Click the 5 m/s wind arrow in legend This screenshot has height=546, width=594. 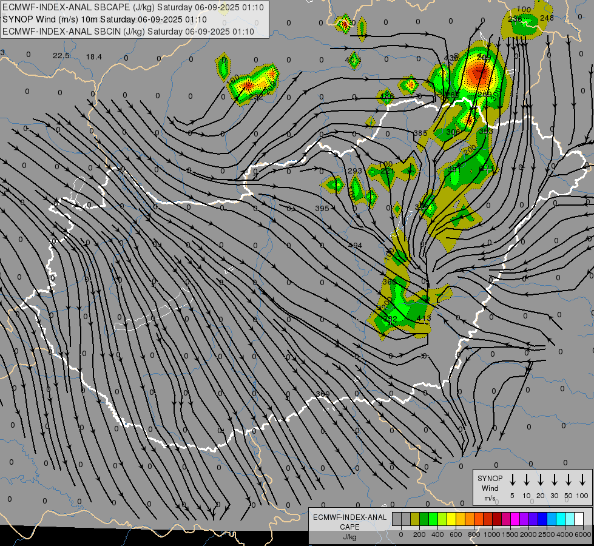(512, 480)
